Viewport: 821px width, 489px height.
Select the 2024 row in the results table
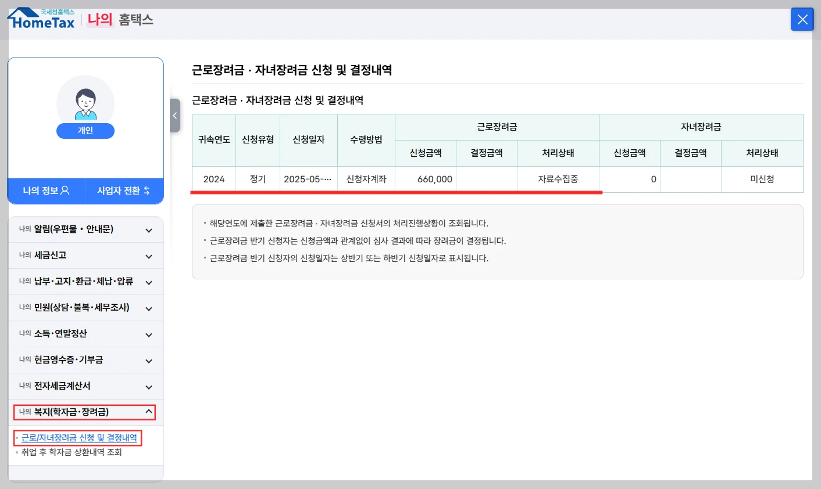point(213,179)
